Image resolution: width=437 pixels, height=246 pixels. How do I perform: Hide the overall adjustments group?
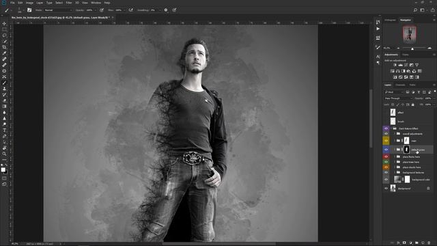[386, 134]
